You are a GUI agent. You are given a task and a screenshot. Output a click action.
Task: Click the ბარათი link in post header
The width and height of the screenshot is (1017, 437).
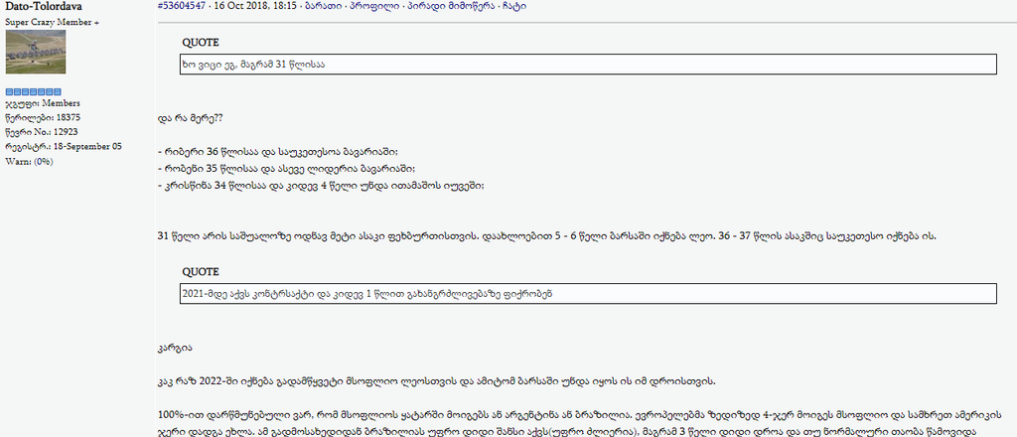(x=324, y=5)
